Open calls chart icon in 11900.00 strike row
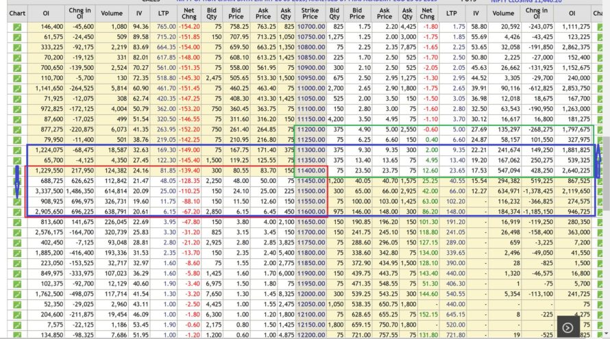The image size is (610, 339). point(17,274)
